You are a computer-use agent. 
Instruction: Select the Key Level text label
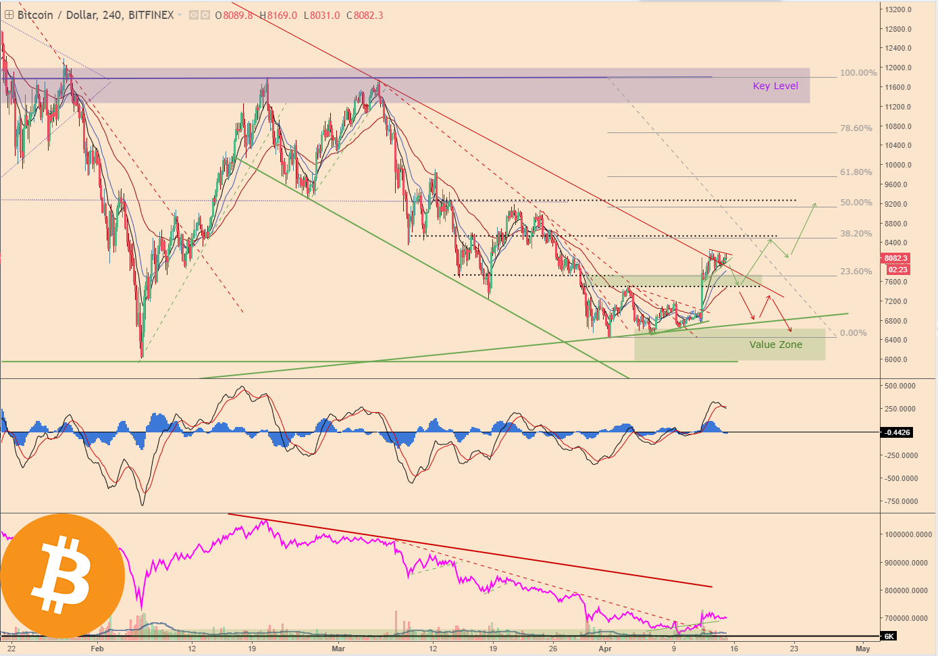pos(775,86)
